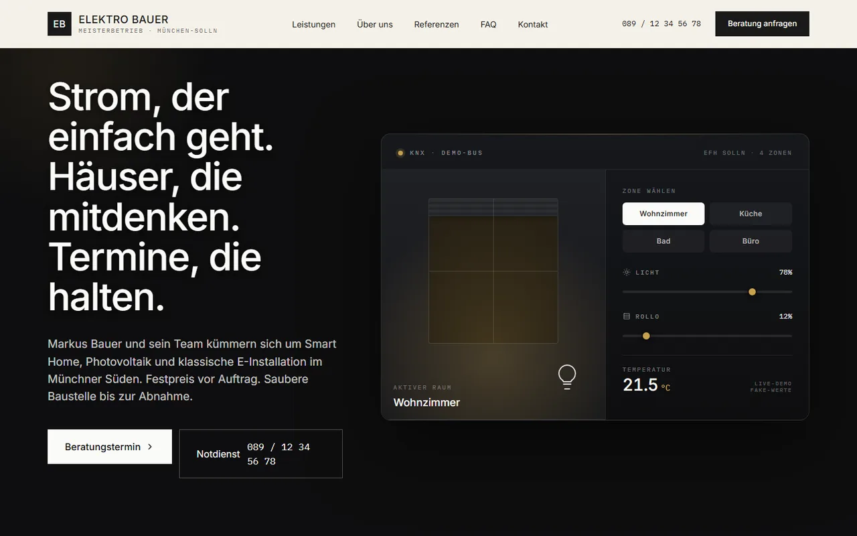Click the light bulb icon in room preview
Viewport: 857px width, 536px height.
tap(567, 377)
